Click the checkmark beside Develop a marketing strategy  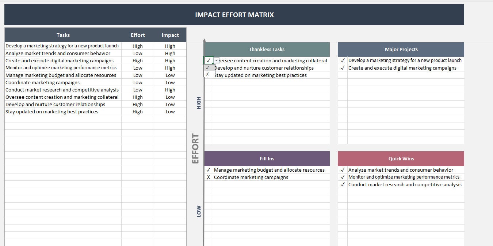(342, 60)
